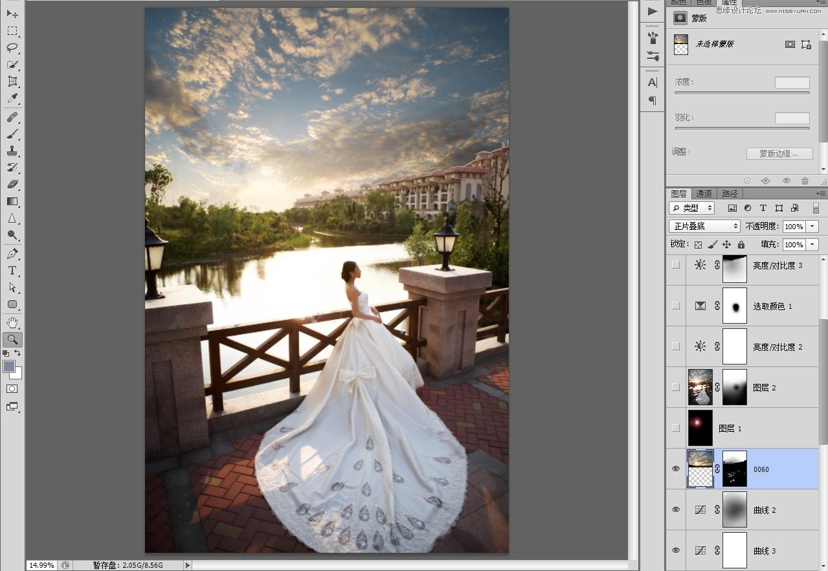Filter layers by type (T) layers

pyautogui.click(x=763, y=208)
